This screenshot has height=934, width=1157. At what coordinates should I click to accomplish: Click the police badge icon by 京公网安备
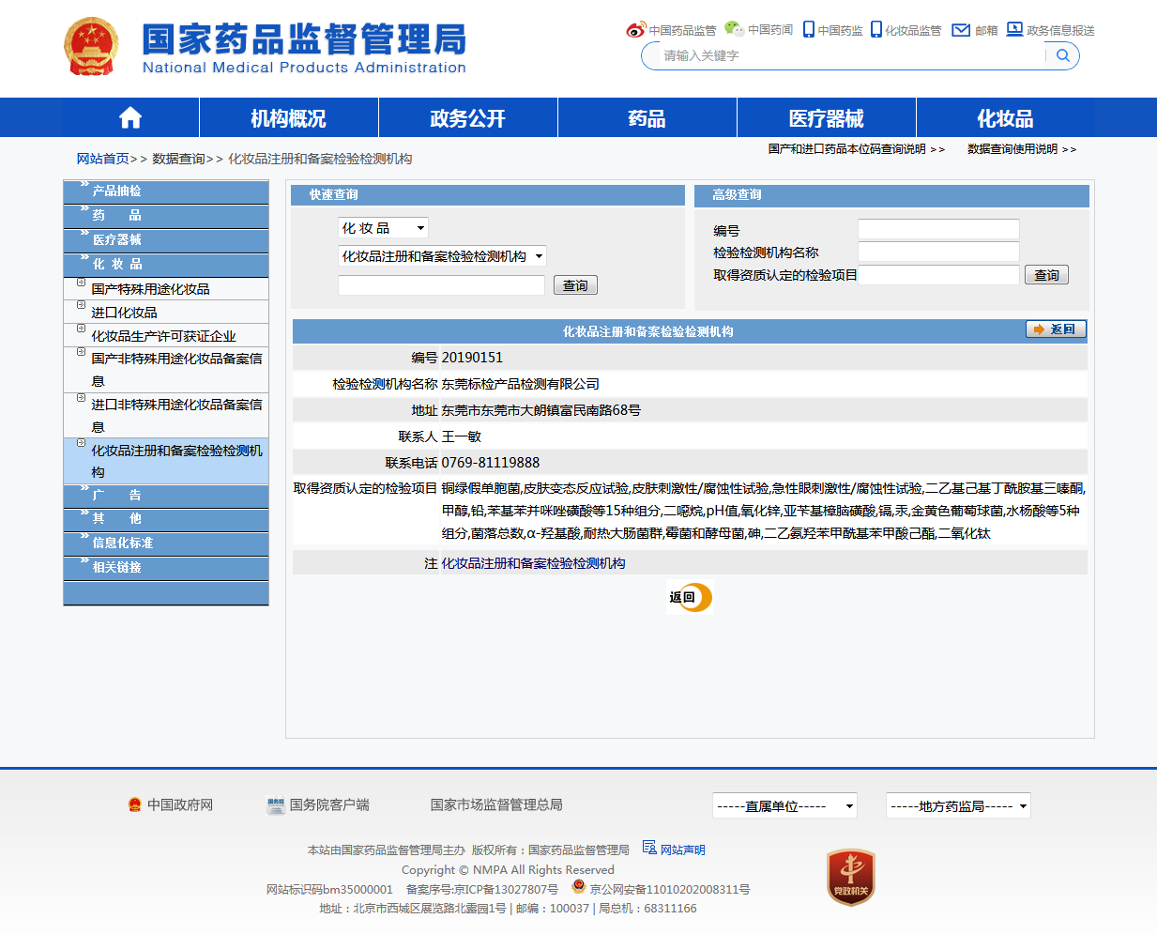(x=579, y=887)
